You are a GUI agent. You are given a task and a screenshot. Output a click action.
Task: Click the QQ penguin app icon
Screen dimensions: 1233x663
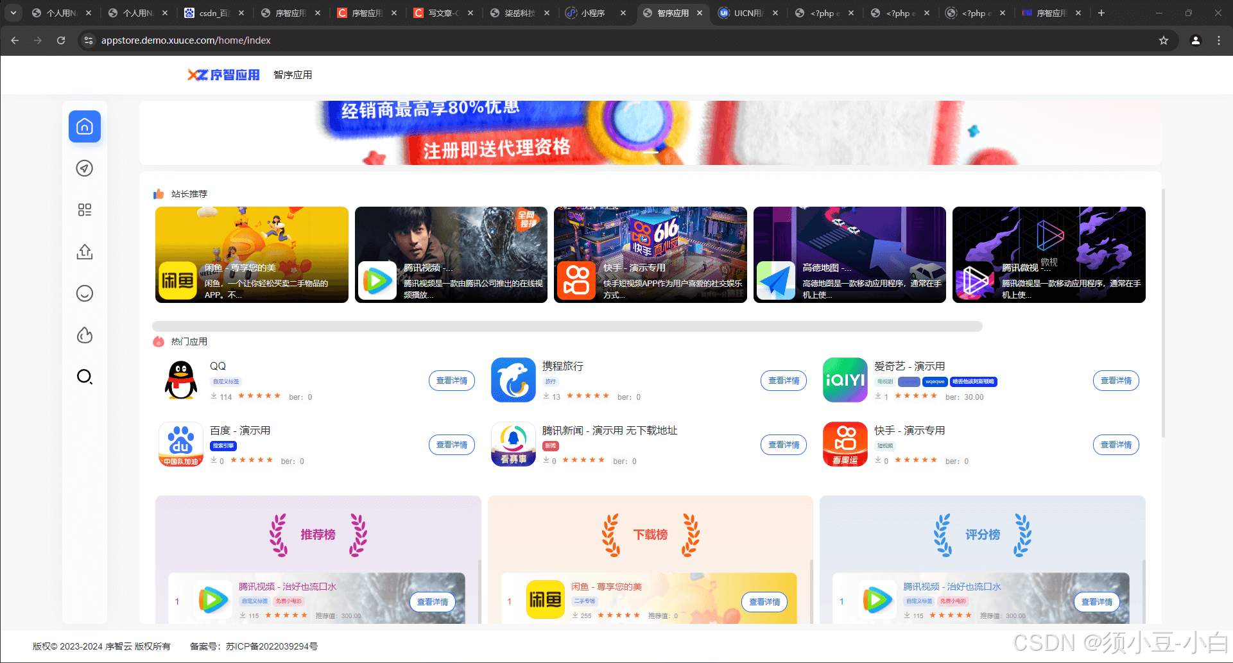tap(181, 380)
